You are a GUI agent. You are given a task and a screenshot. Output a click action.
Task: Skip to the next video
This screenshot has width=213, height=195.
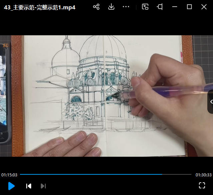43,186
